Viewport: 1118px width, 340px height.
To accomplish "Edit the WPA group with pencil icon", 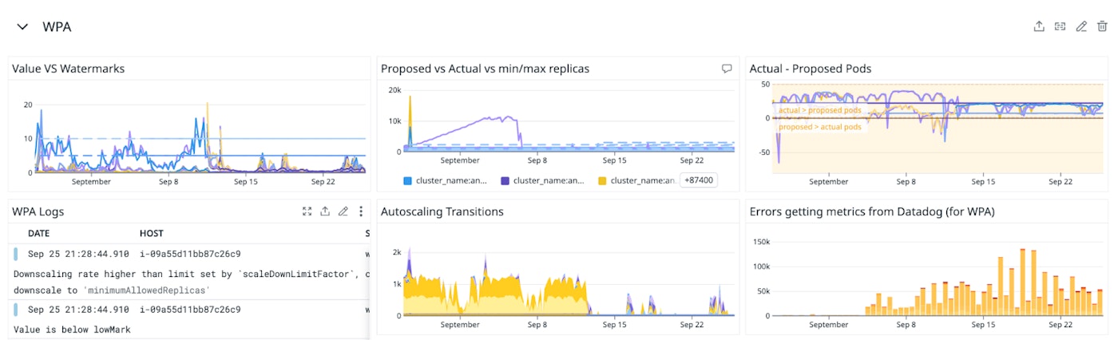I will (x=1081, y=26).
